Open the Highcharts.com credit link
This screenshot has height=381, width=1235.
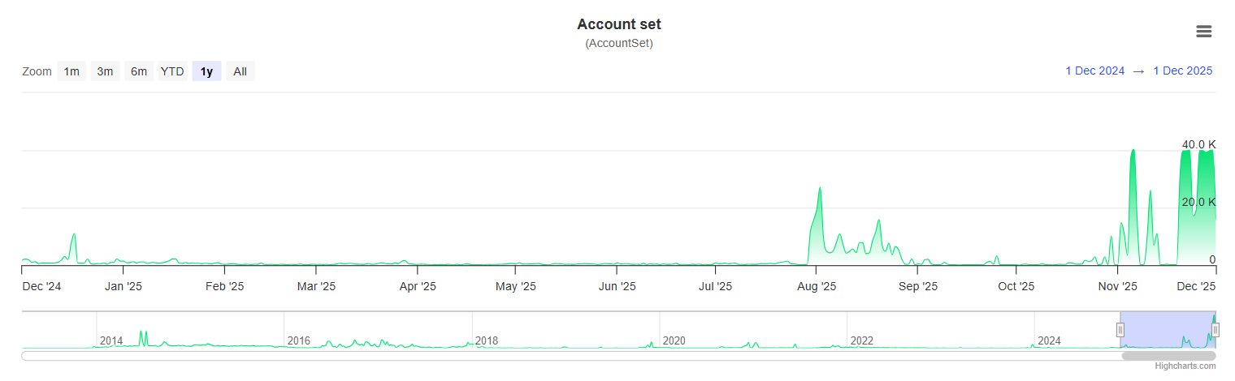(1185, 366)
